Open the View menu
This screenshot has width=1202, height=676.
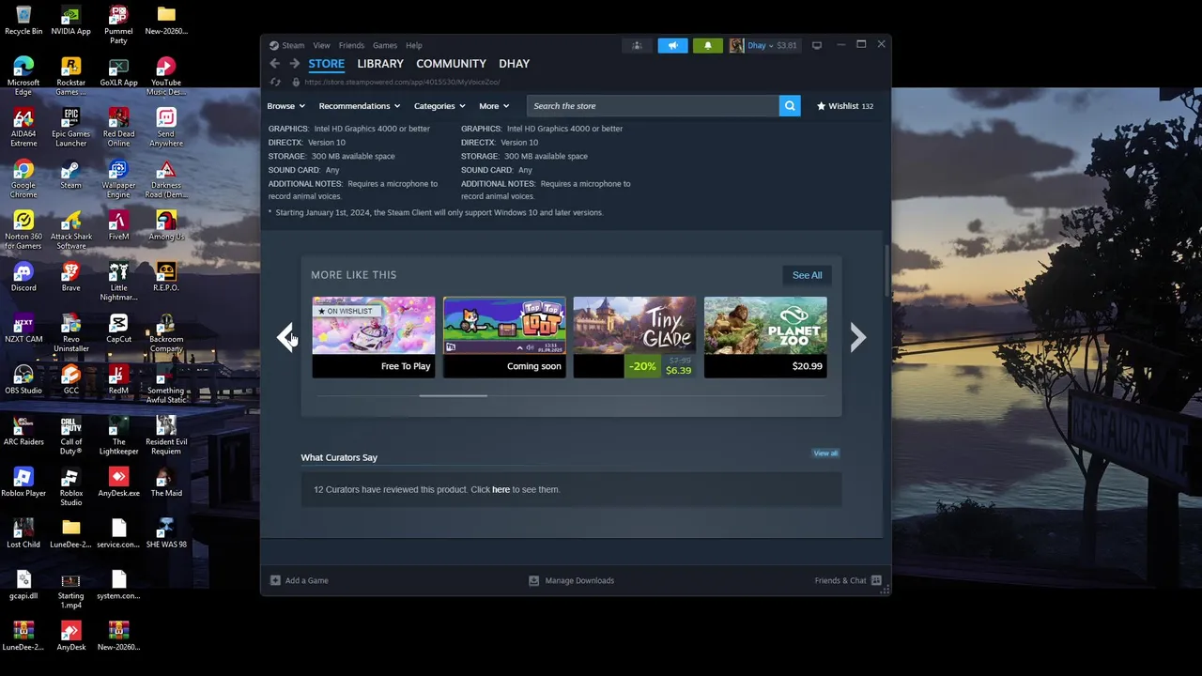click(321, 45)
